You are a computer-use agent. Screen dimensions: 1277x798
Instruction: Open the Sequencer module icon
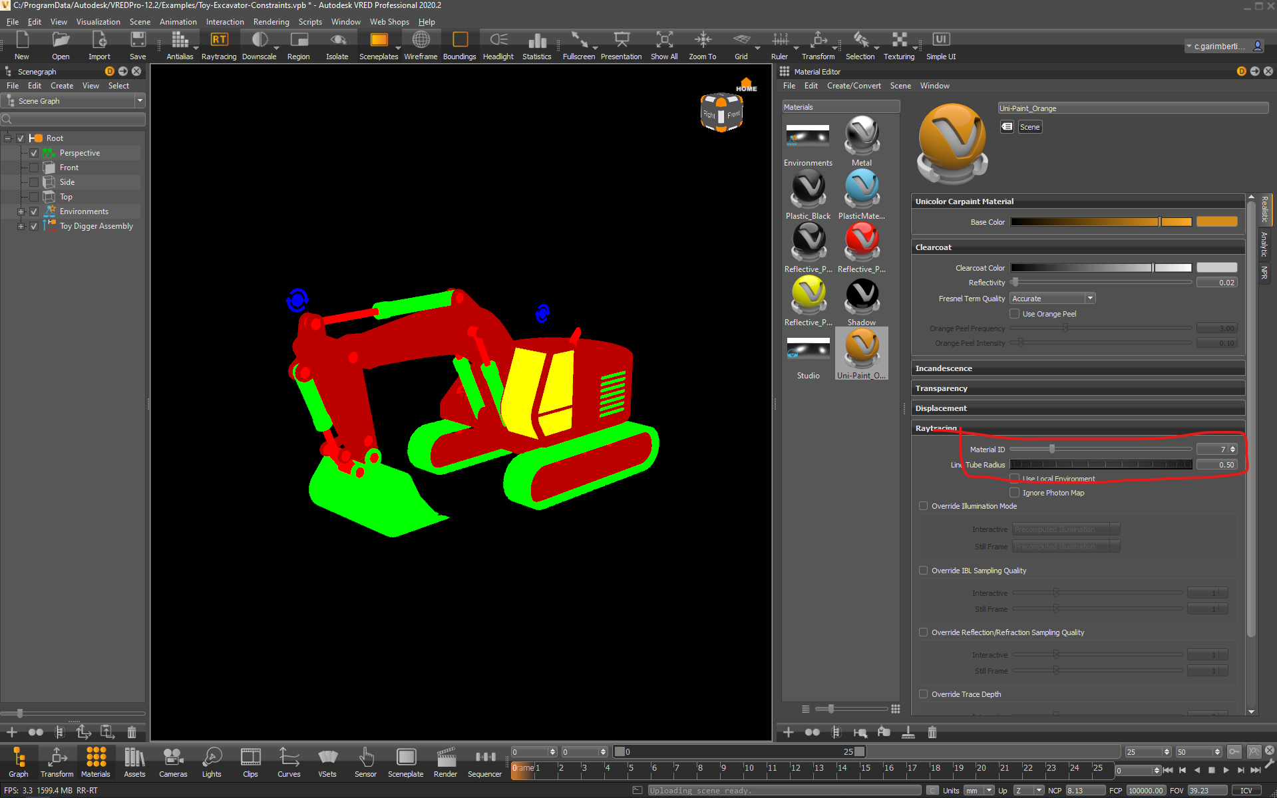point(484,761)
